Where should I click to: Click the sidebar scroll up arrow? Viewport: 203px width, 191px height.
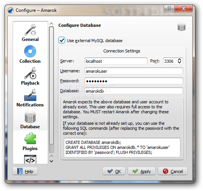coord(51,24)
